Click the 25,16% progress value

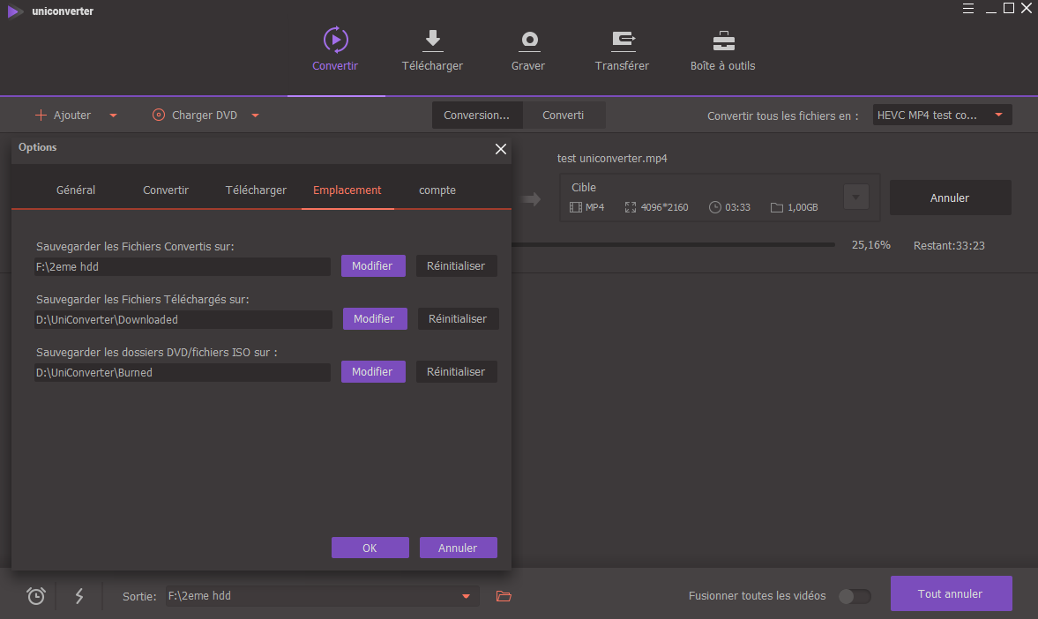coord(870,245)
